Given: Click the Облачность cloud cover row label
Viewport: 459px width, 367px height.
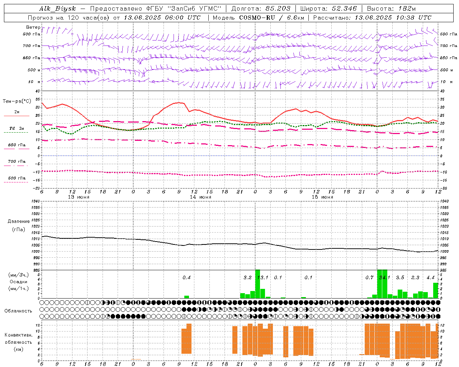Looking at the screenshot, I should pyautogui.click(x=18, y=311).
